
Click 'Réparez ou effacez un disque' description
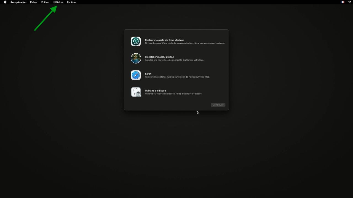tap(173, 94)
